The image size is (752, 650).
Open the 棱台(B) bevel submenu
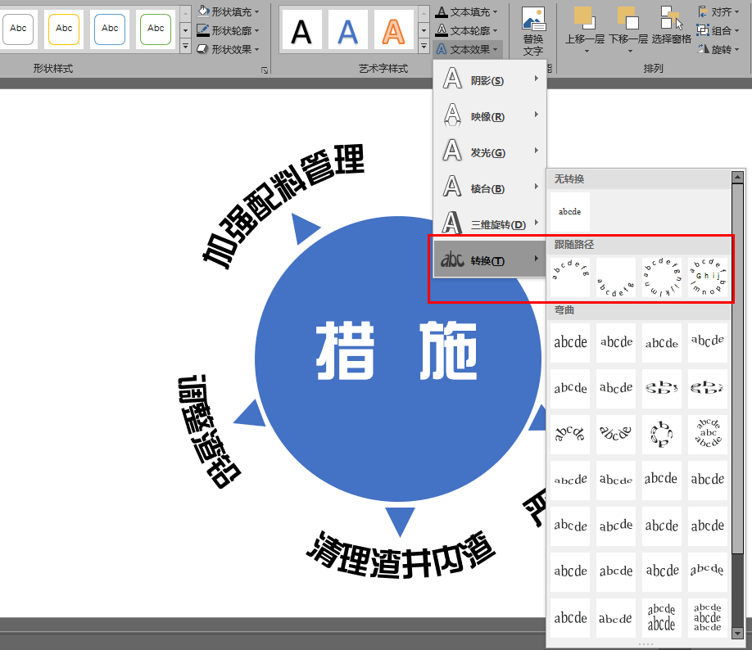[490, 188]
